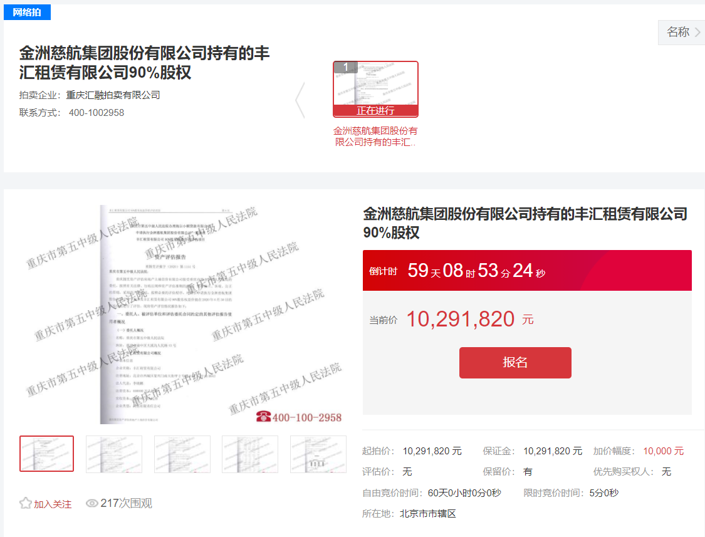Click the current price 10,291,820 元
Image resolution: width=705 pixels, height=537 pixels.
[x=470, y=320]
